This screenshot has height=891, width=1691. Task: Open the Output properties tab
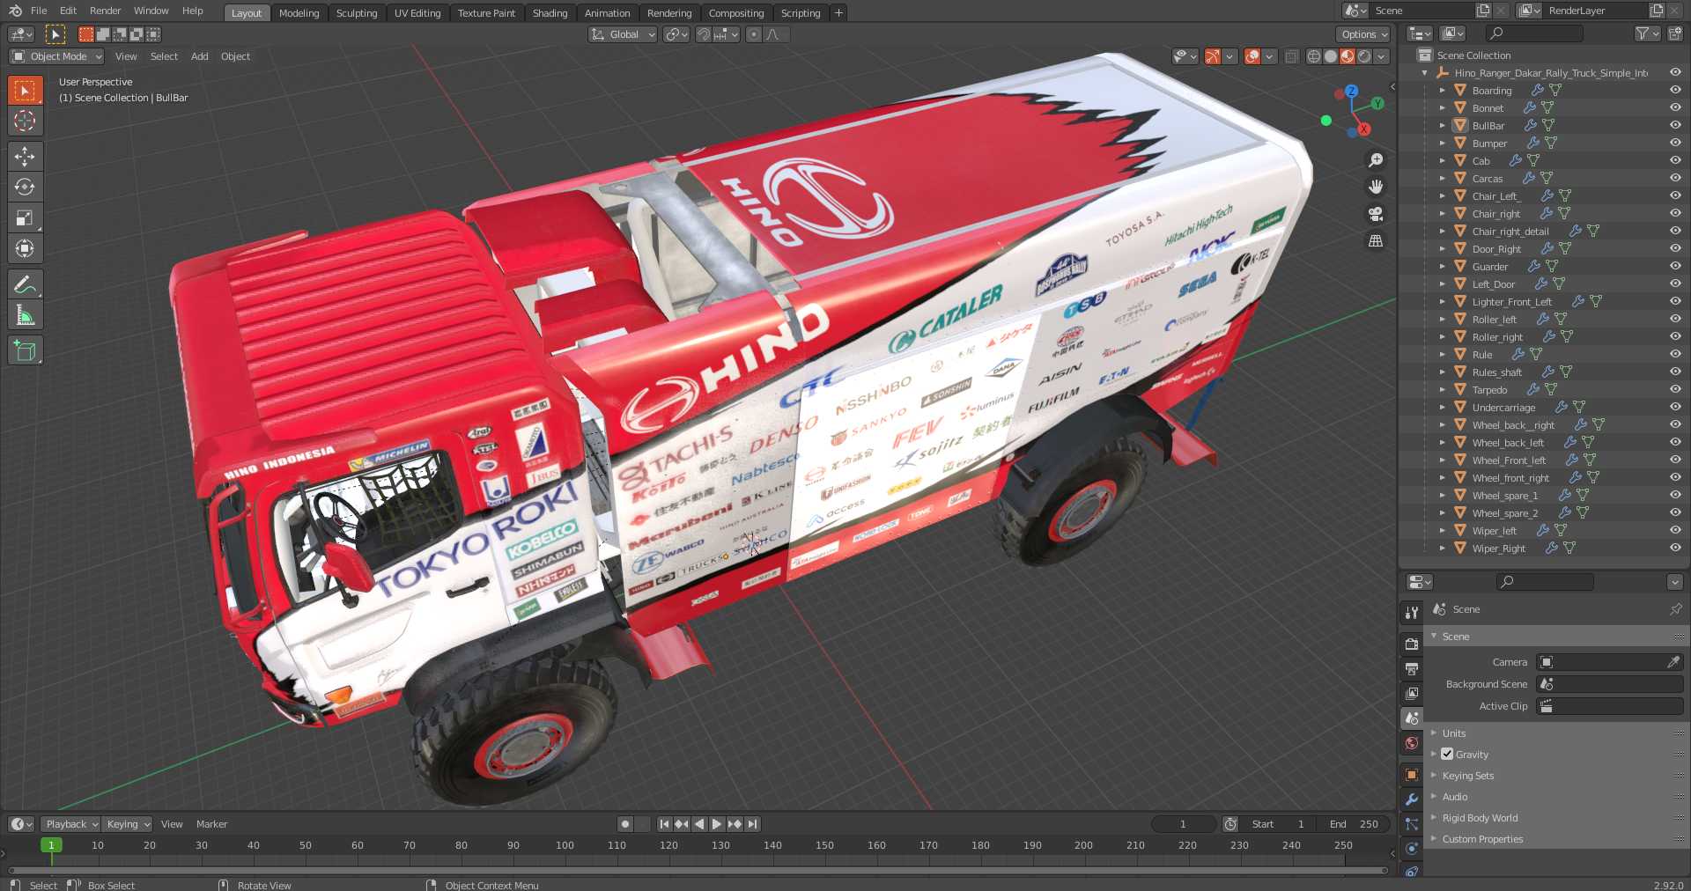point(1412,669)
